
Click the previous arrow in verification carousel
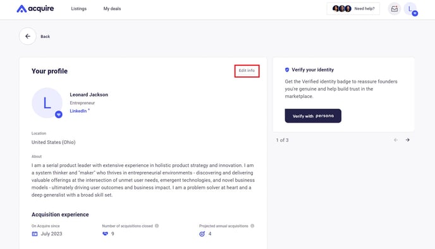[x=396, y=140]
